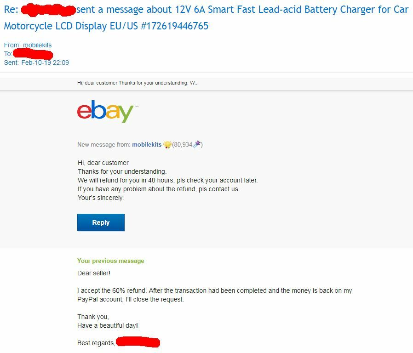Click the 'Dear seller!' greeting text
413x353 pixels.
[x=94, y=273]
